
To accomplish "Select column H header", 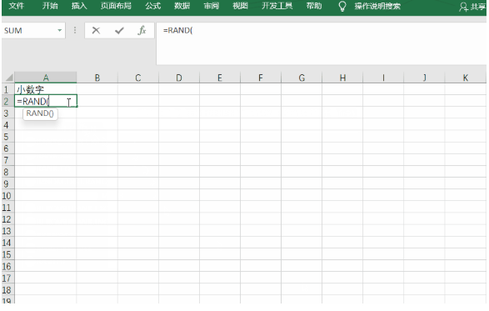I will [x=342, y=78].
